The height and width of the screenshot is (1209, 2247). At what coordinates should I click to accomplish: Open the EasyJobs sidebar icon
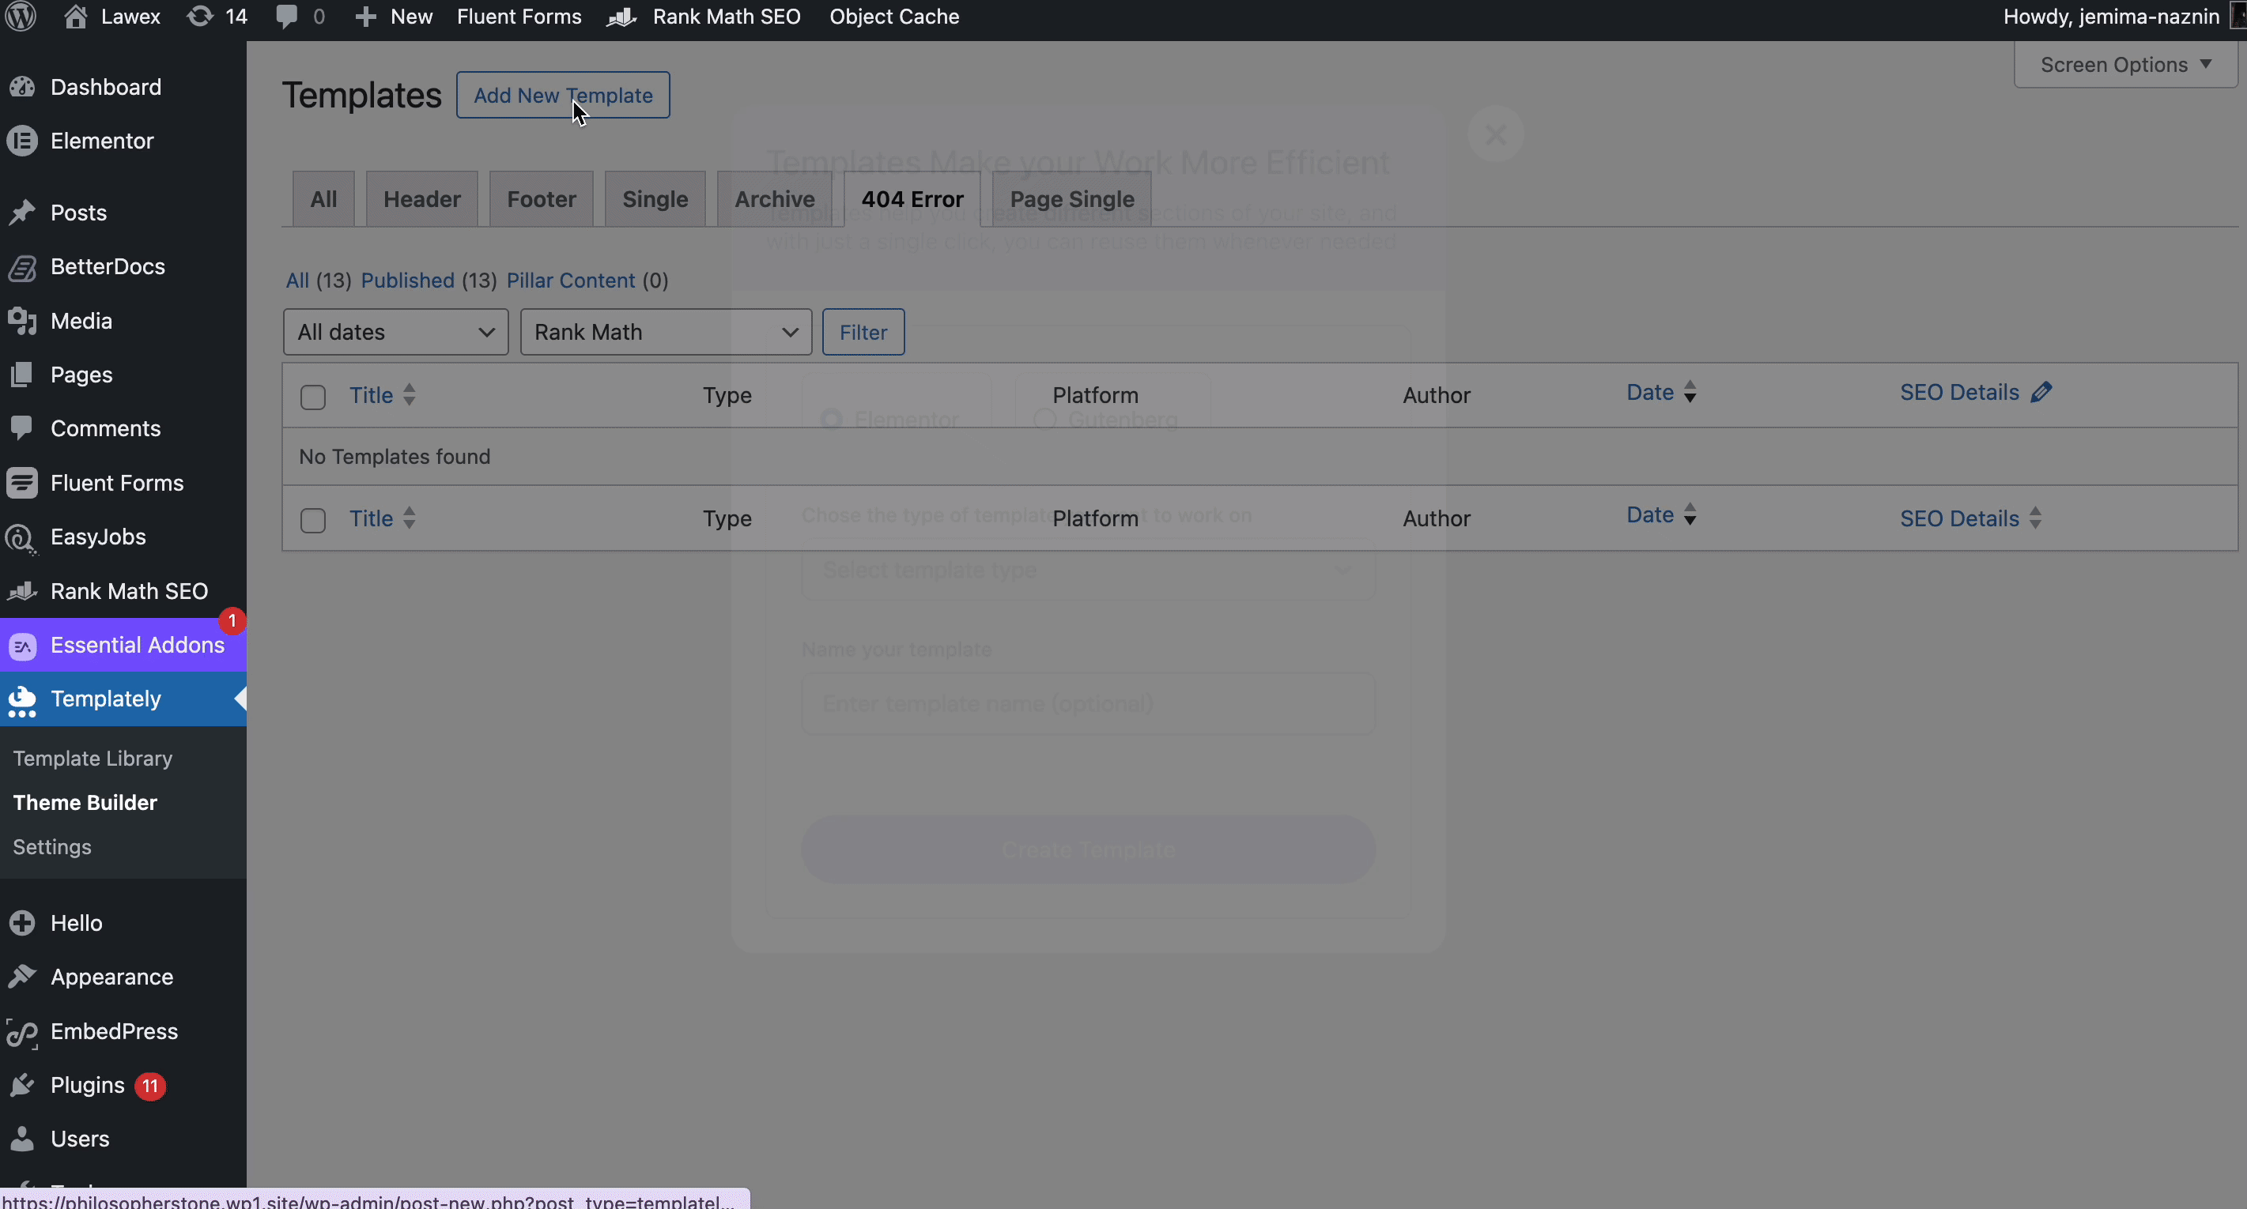click(22, 538)
